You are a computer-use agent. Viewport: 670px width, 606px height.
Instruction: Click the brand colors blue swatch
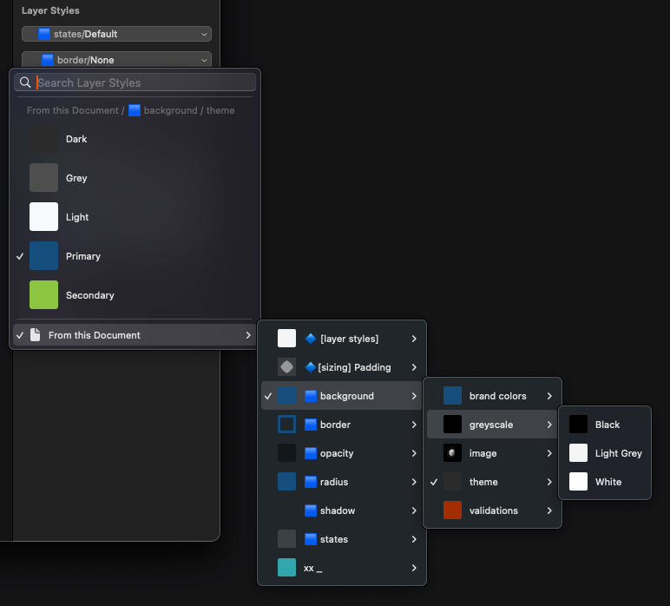click(x=452, y=396)
